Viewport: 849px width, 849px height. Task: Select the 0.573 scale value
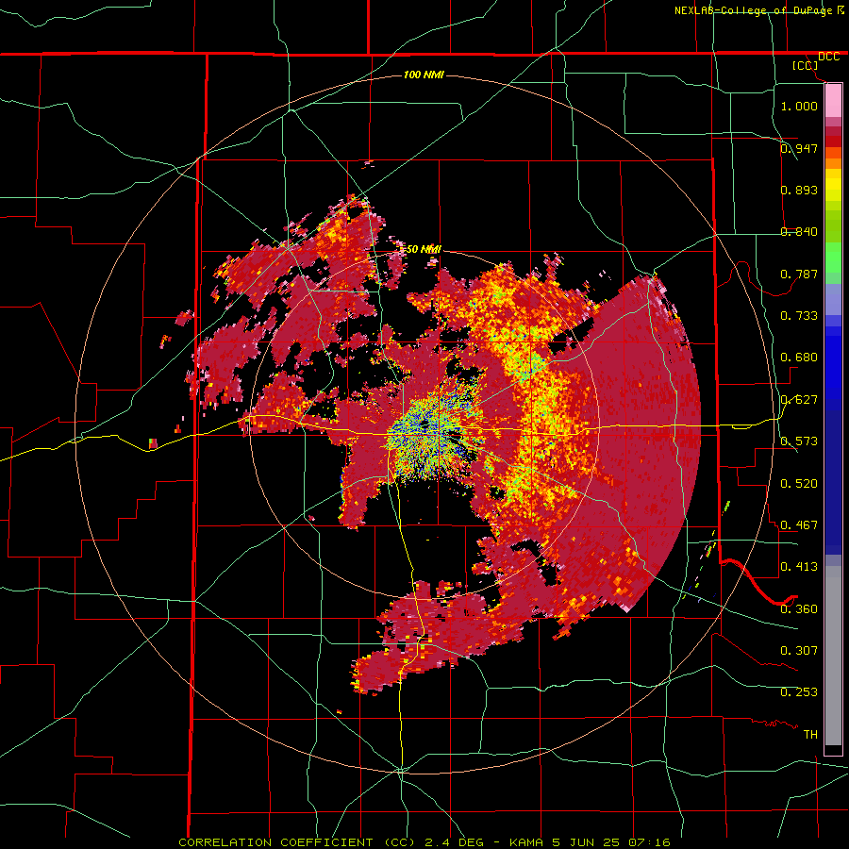point(799,441)
